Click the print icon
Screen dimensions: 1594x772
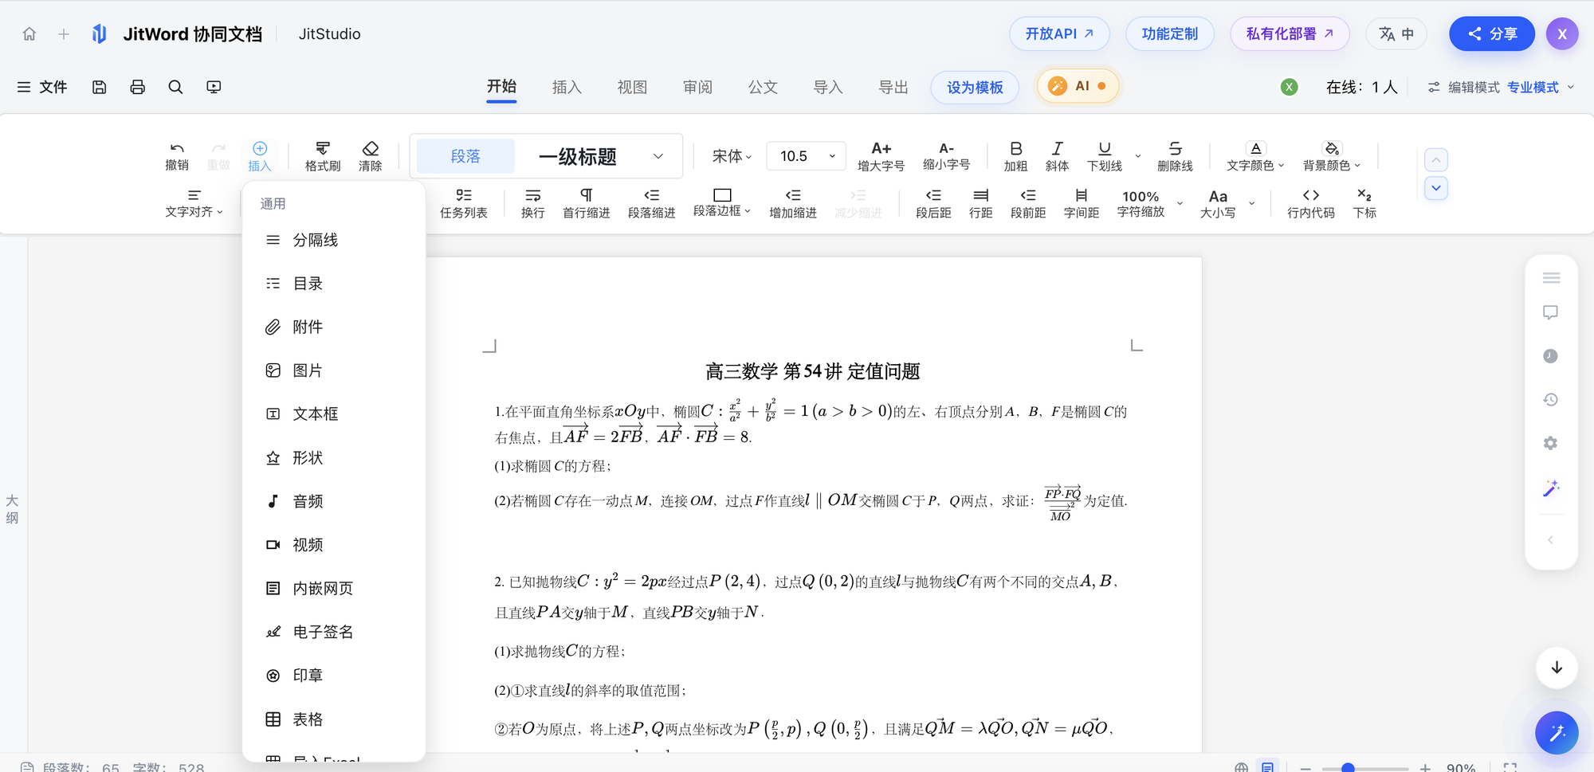pyautogui.click(x=138, y=87)
